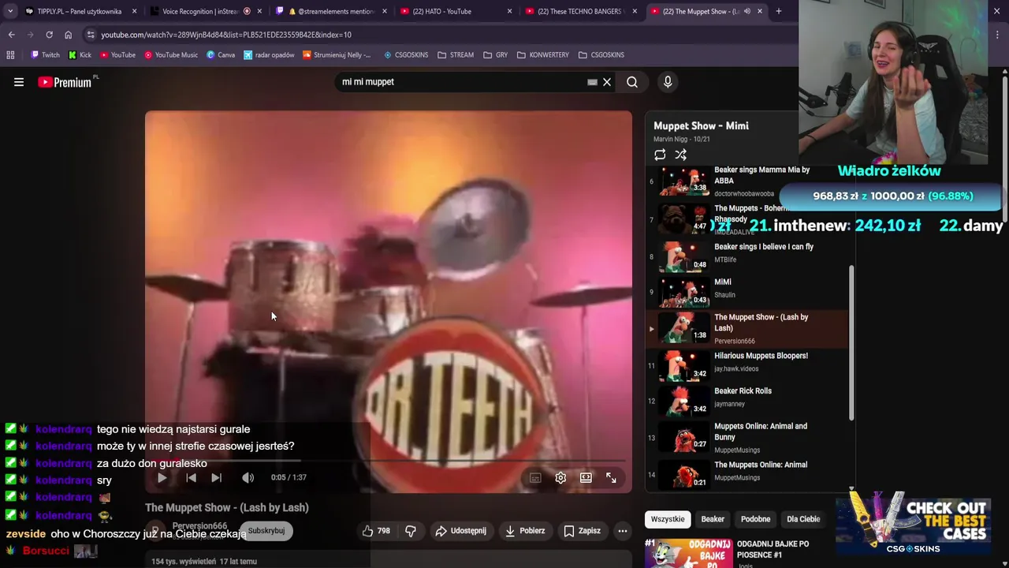Open the player settings gear

point(560,477)
